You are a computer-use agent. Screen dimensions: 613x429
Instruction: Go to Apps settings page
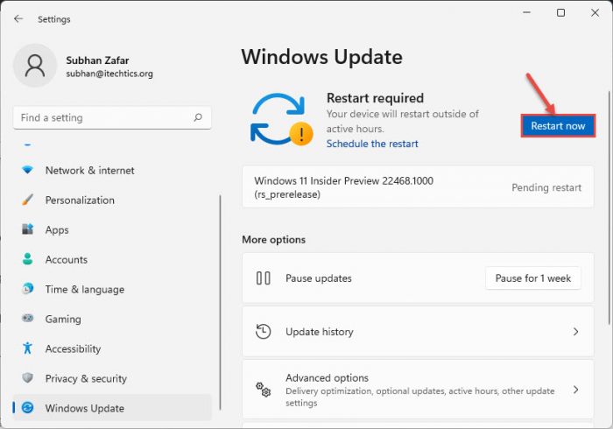point(112,229)
